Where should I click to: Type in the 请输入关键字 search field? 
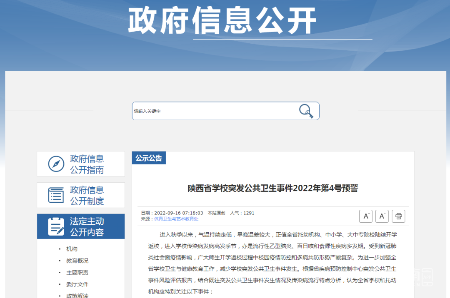212,111
